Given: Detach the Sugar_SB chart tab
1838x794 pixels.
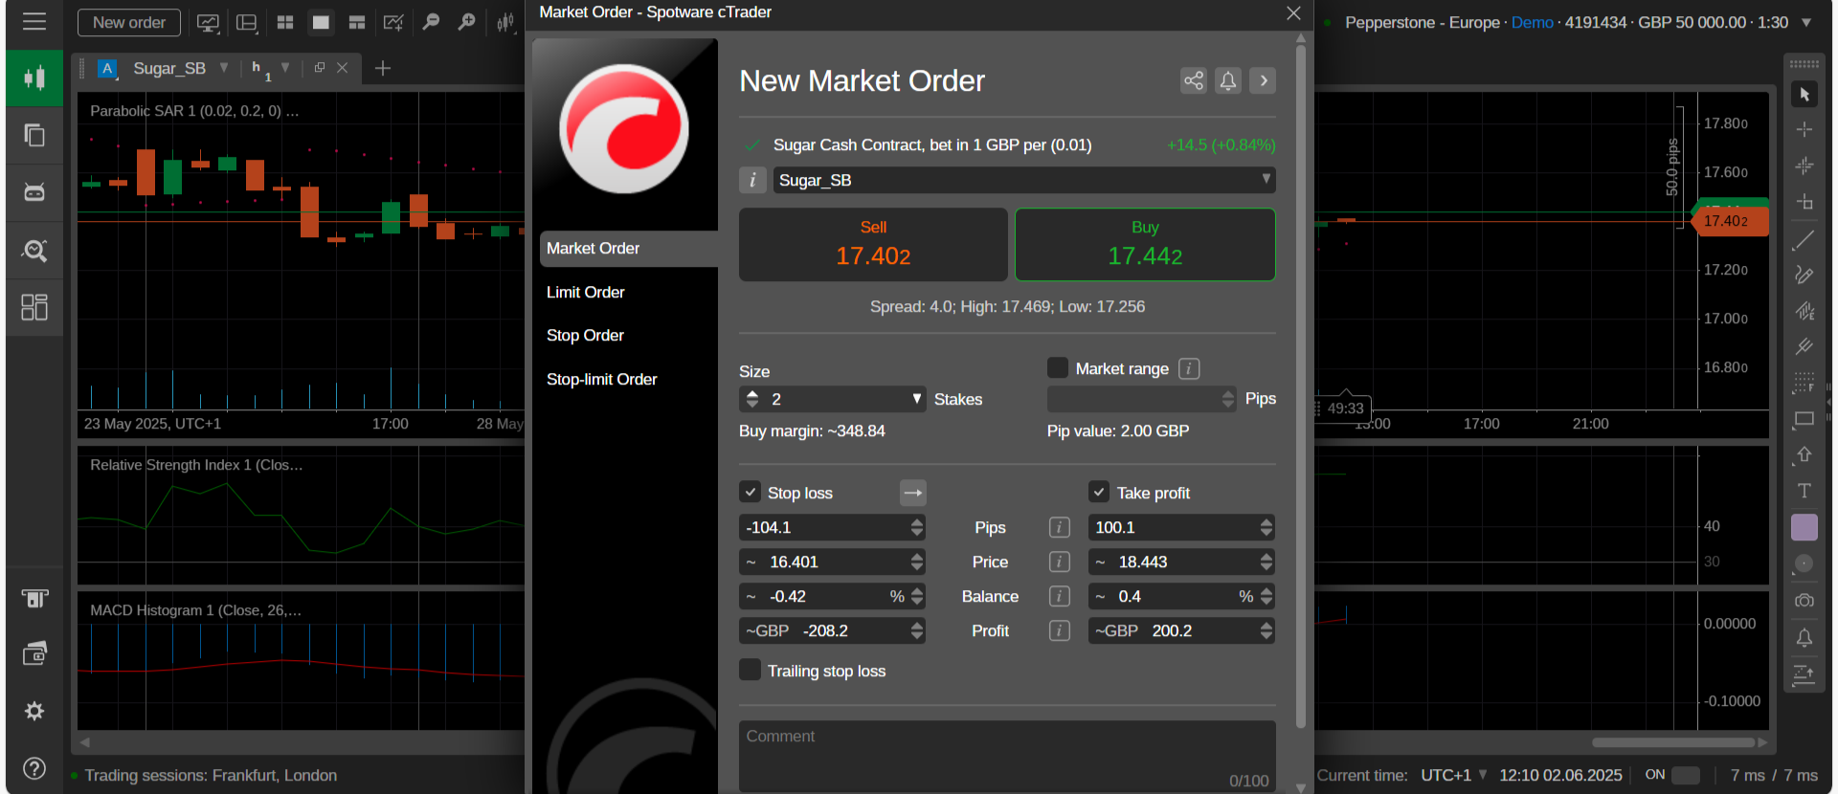Looking at the screenshot, I should [x=320, y=68].
